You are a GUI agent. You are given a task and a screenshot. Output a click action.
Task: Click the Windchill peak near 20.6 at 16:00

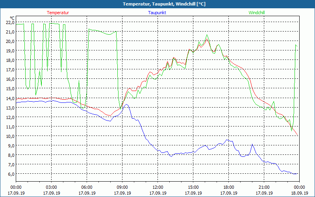pyautogui.click(x=207, y=35)
